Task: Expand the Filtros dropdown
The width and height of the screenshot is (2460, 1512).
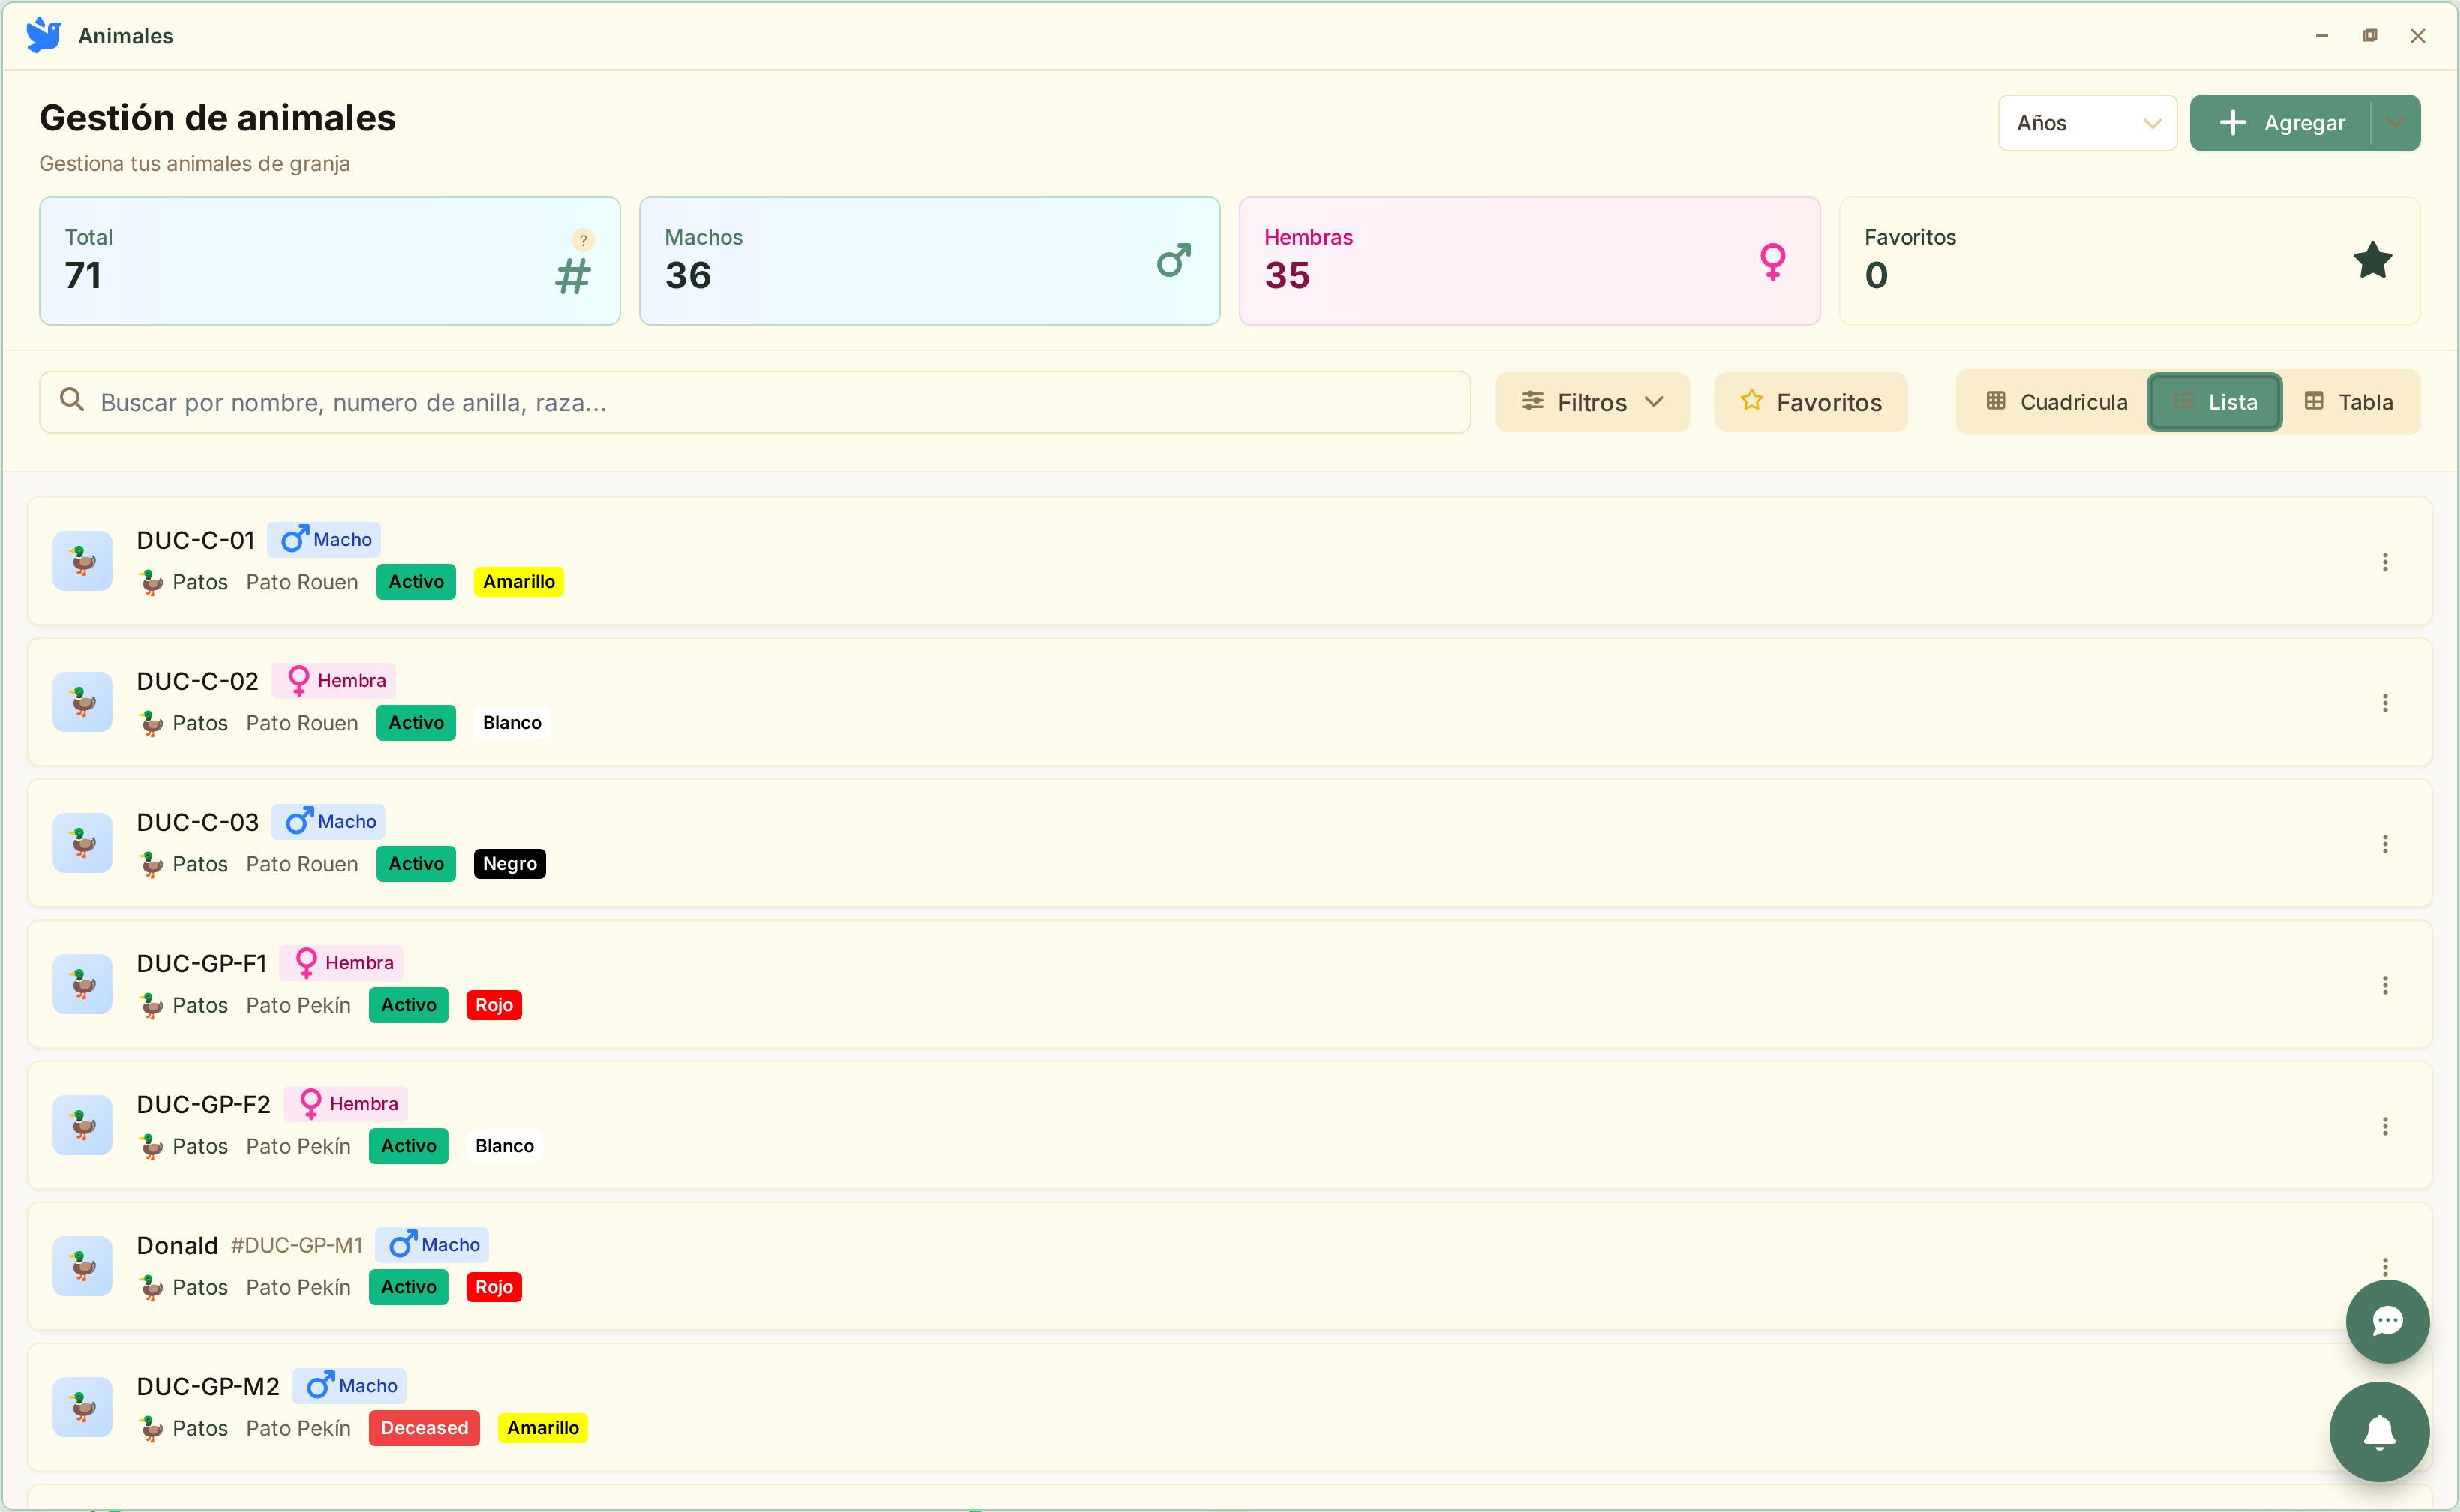Action: coord(1592,402)
